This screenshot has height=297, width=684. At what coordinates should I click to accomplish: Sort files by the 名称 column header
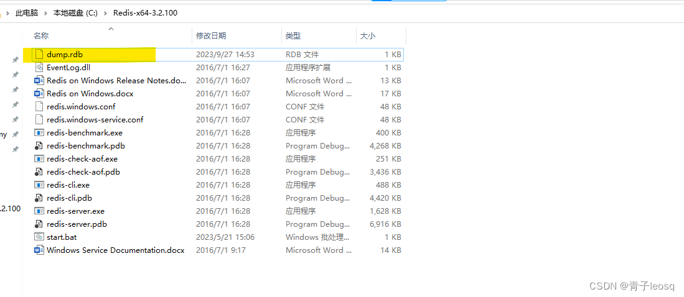42,36
